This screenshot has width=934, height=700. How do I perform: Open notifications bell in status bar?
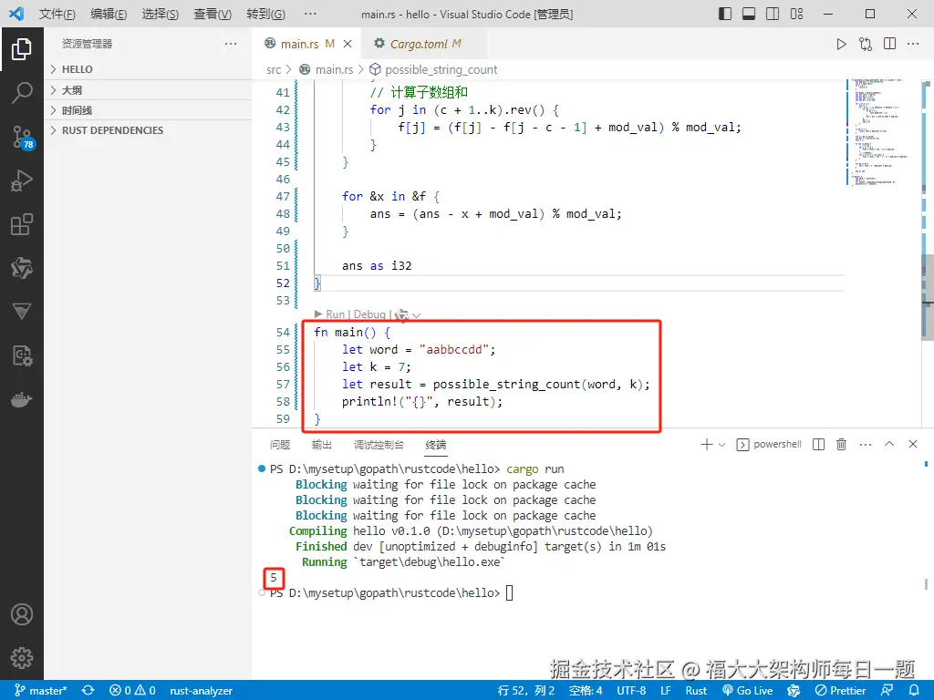(914, 691)
